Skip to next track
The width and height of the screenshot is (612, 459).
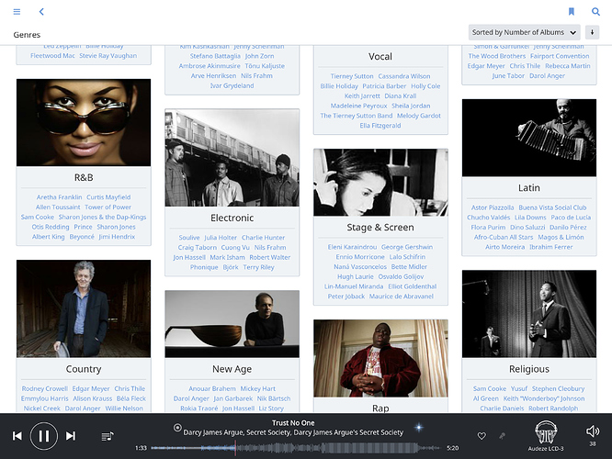71,436
